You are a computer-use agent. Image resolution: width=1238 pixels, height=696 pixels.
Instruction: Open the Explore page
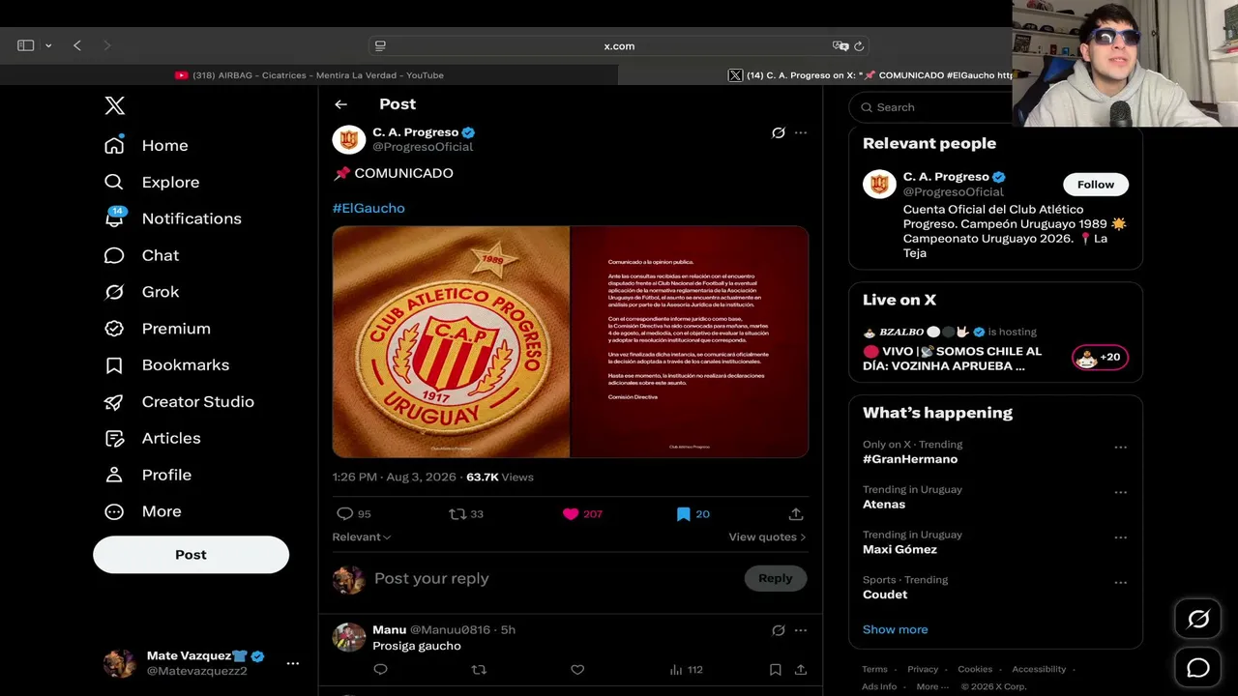(152, 182)
